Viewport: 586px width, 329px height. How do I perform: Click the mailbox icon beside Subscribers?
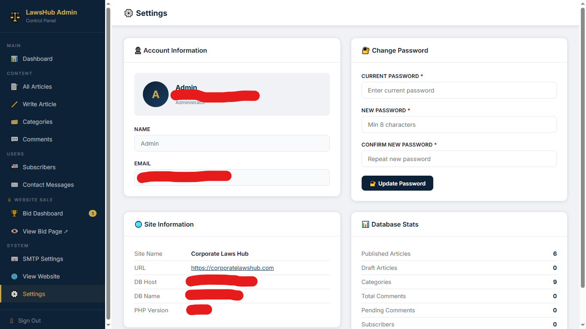pos(15,167)
